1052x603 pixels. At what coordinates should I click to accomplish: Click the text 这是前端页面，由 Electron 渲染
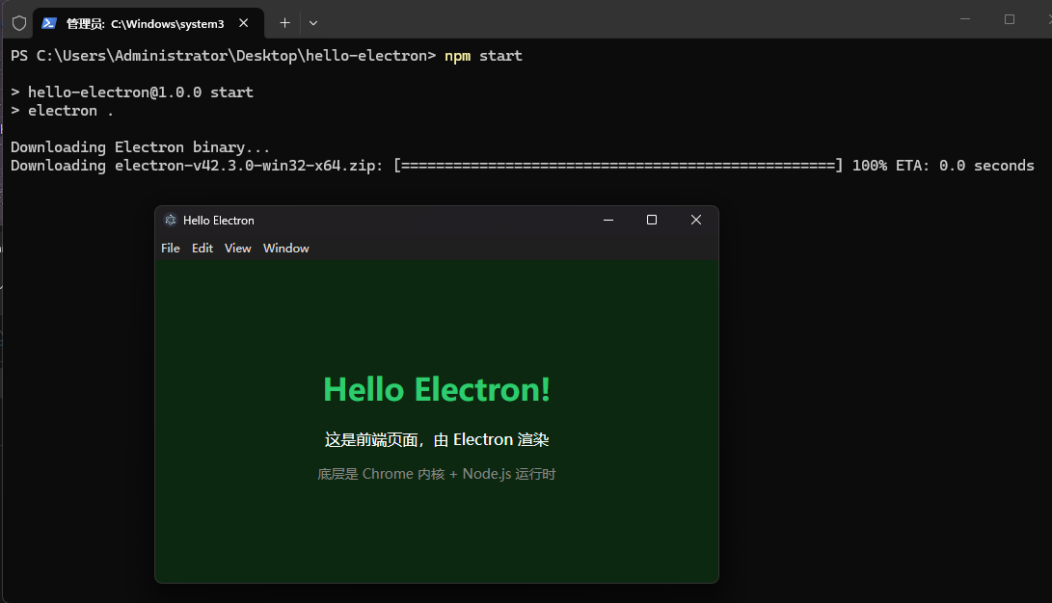click(437, 439)
